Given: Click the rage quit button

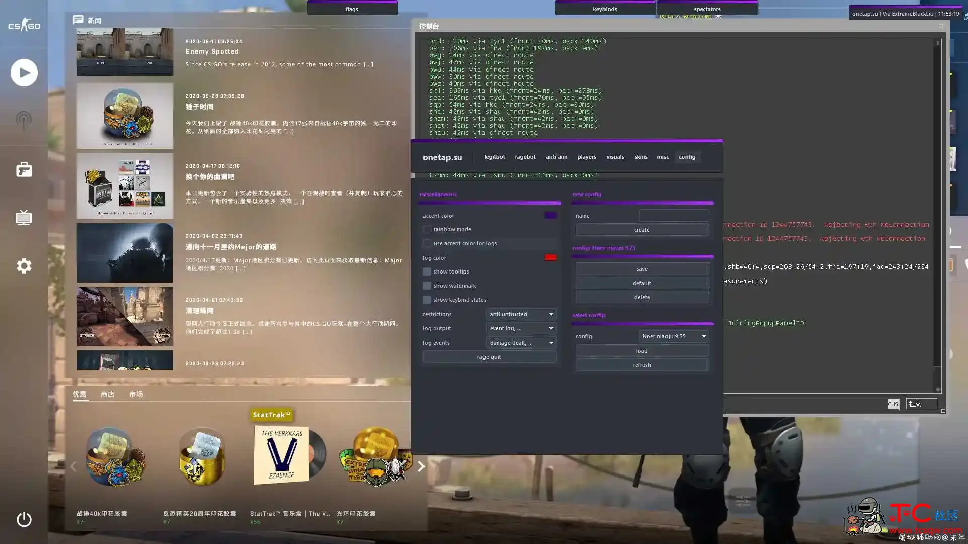Looking at the screenshot, I should tap(489, 357).
